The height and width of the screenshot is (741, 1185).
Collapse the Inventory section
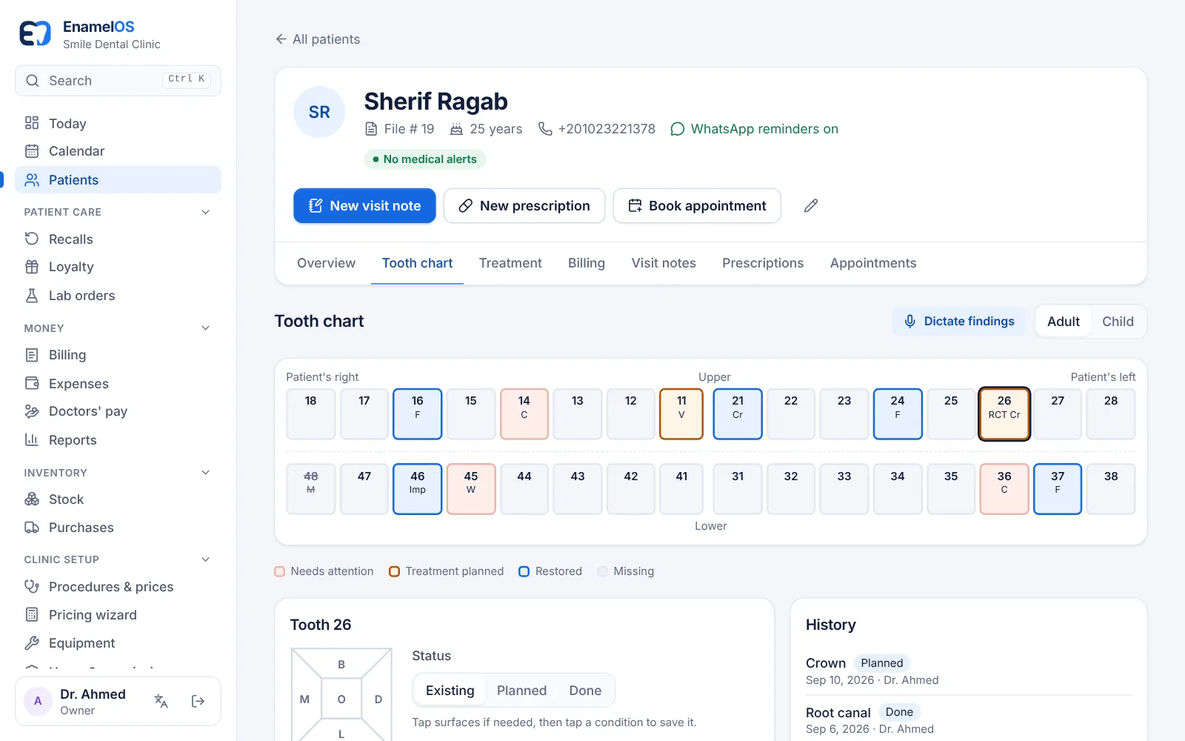[x=206, y=473]
